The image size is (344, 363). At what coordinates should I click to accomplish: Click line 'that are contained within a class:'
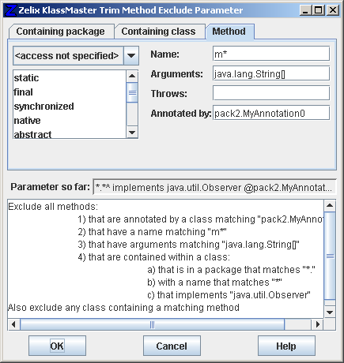[x=154, y=257]
